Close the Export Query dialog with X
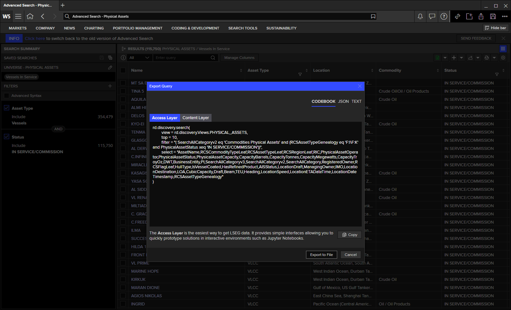 tap(360, 86)
